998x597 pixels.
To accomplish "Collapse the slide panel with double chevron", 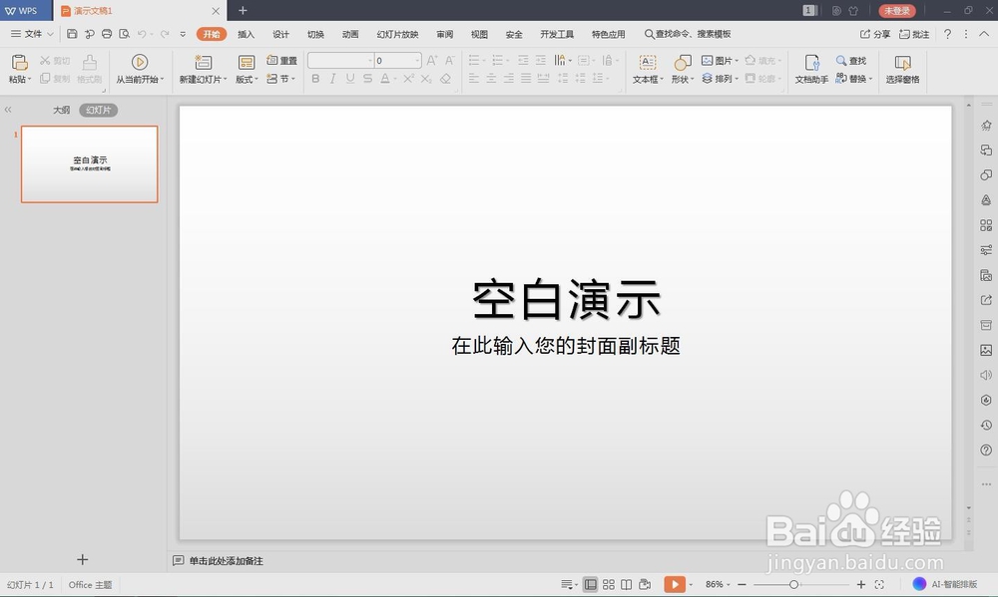I will pyautogui.click(x=8, y=110).
